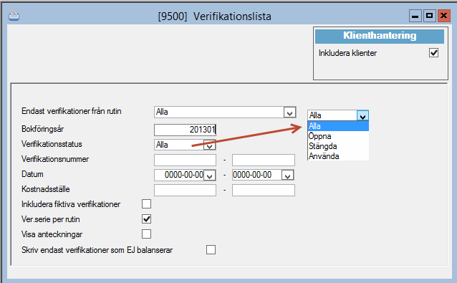This screenshot has height=283, width=457.
Task: Choose Öppna from the status list
Action: point(338,136)
